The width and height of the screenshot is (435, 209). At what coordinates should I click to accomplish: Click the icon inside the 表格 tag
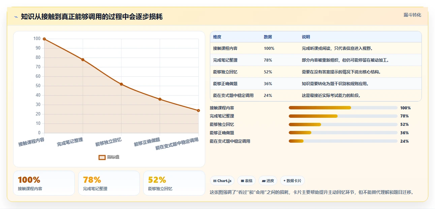point(242,181)
